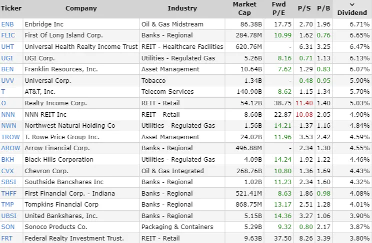Open the T ticker link
Viewport: 372px width, 243px height.
tap(3, 92)
